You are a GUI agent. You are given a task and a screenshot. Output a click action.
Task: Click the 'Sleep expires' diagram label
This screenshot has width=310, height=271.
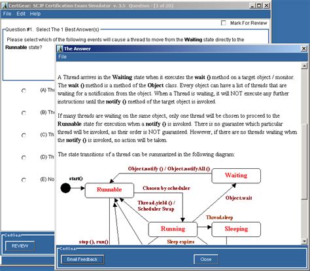tap(181, 242)
